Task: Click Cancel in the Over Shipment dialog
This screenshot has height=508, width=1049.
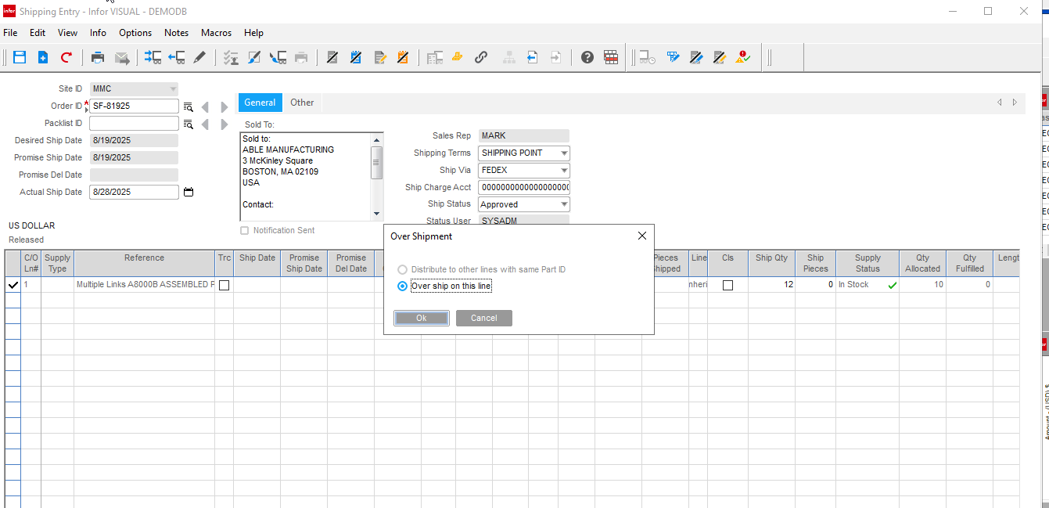Action: tap(483, 318)
